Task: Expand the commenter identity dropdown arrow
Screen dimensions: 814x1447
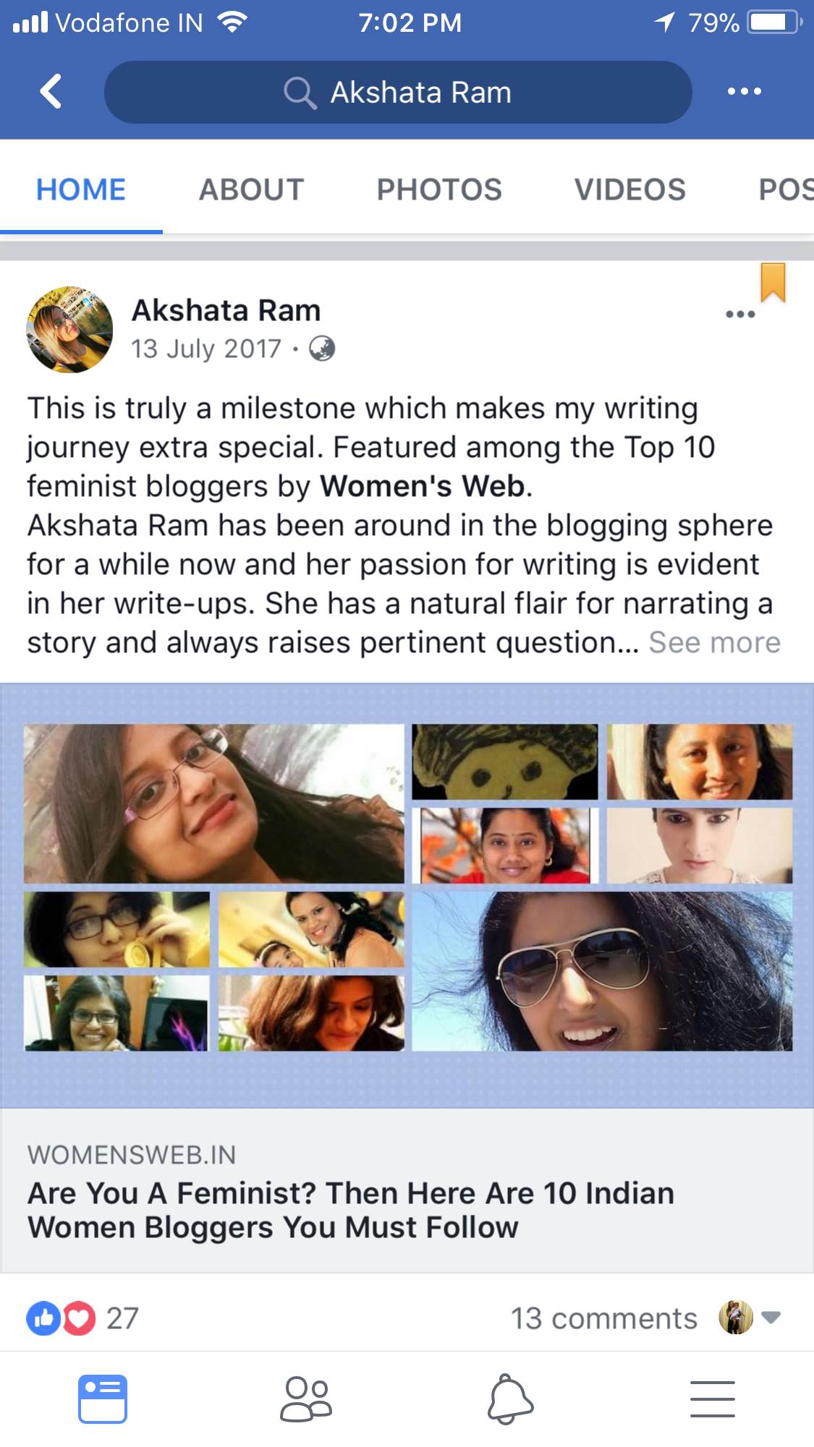Action: pos(771,1317)
